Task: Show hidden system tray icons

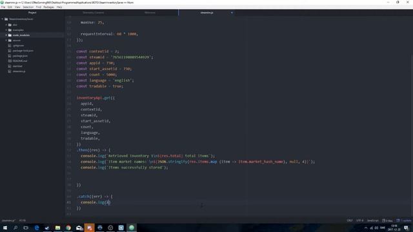Action: pyautogui.click(x=366, y=227)
